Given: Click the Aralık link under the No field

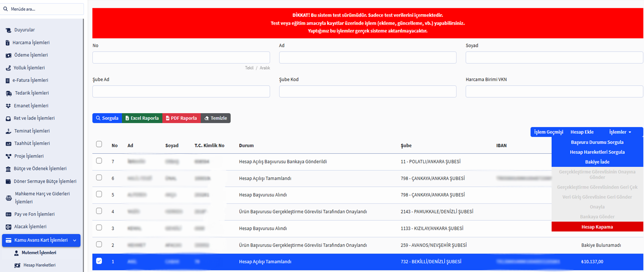Looking at the screenshot, I should [265, 68].
